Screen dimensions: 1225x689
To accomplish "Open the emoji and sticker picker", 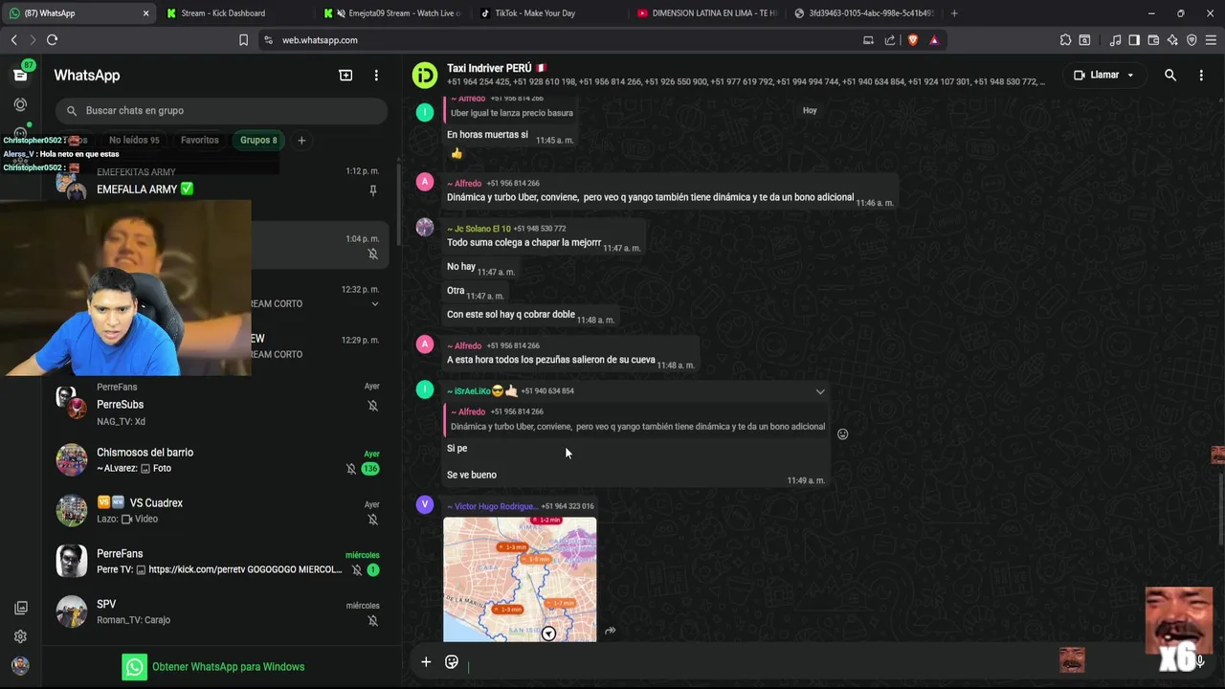I will [x=452, y=661].
